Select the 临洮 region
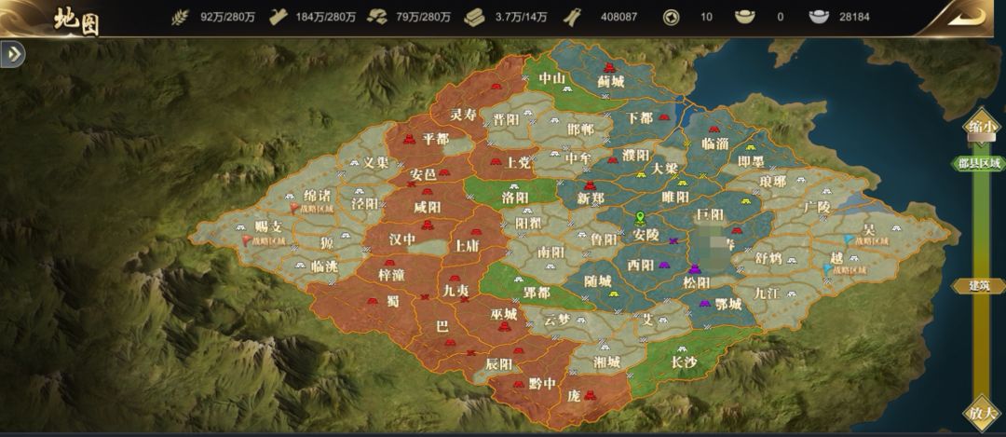 pyautogui.click(x=324, y=266)
